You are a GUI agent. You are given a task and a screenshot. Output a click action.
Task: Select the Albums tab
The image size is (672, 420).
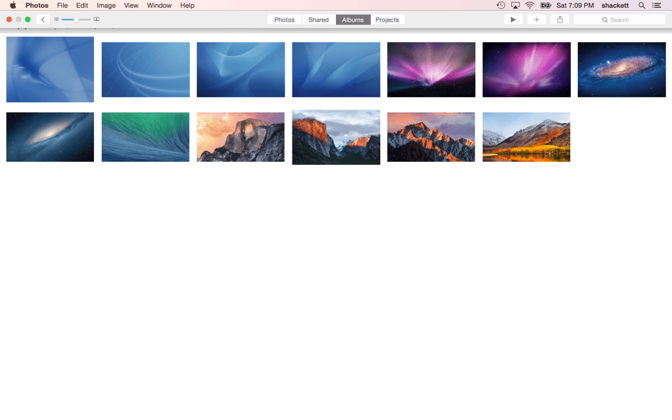point(352,19)
